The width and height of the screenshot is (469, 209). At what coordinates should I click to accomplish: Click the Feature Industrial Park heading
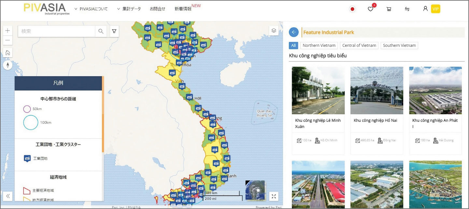tap(329, 32)
